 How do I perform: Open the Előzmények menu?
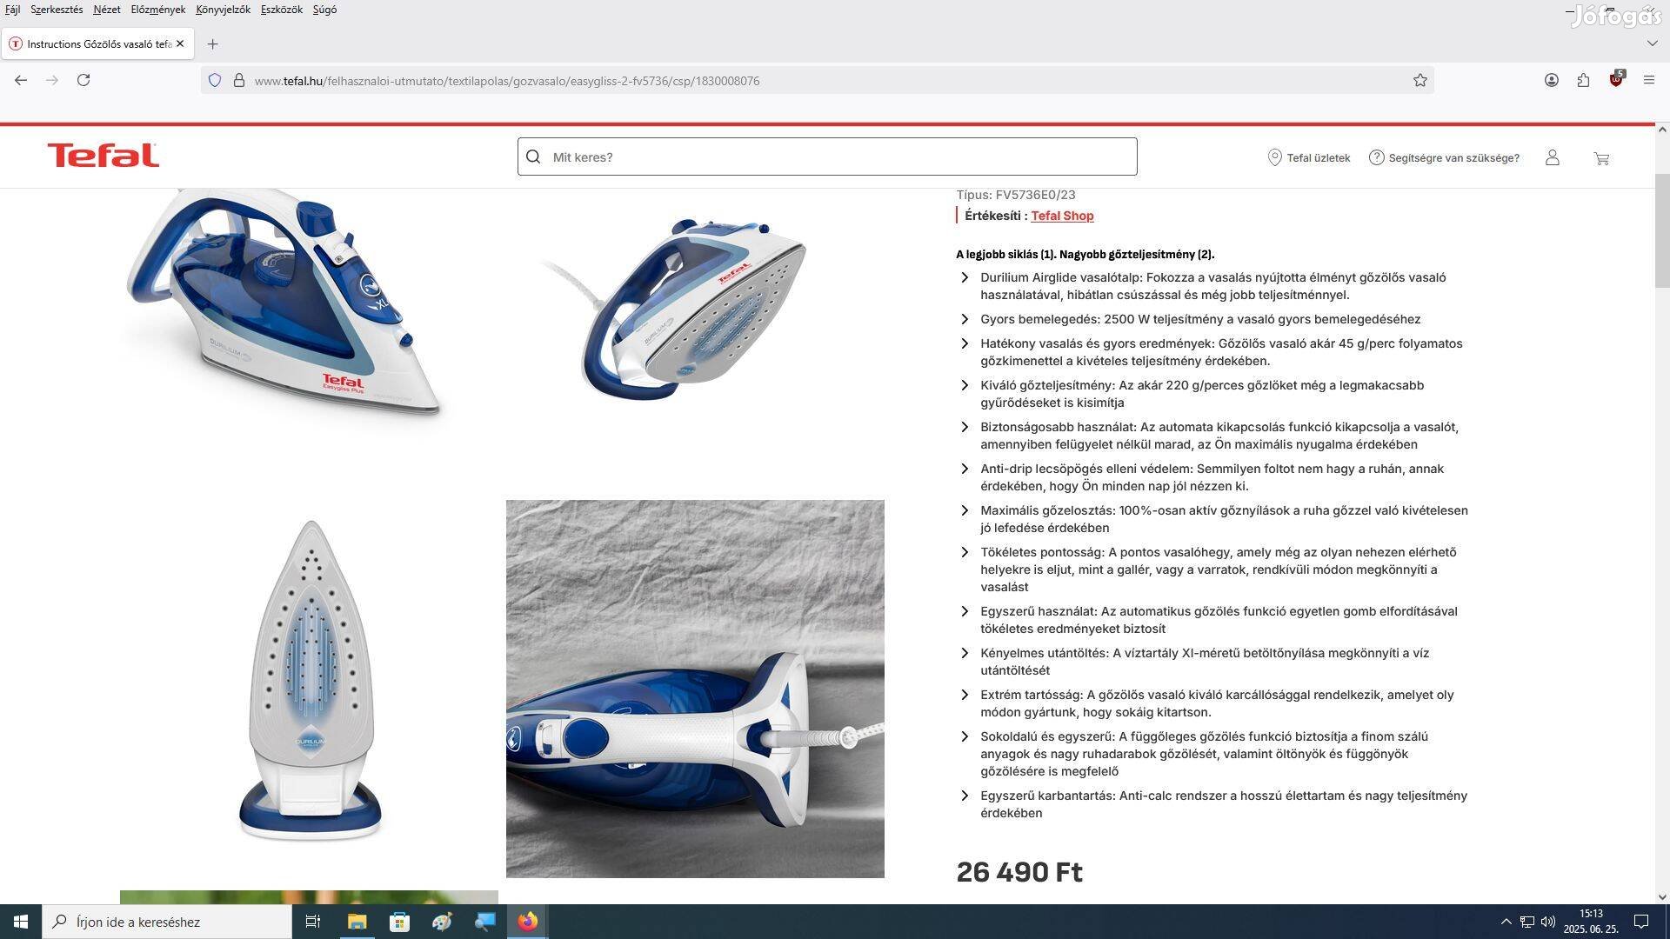(x=157, y=10)
